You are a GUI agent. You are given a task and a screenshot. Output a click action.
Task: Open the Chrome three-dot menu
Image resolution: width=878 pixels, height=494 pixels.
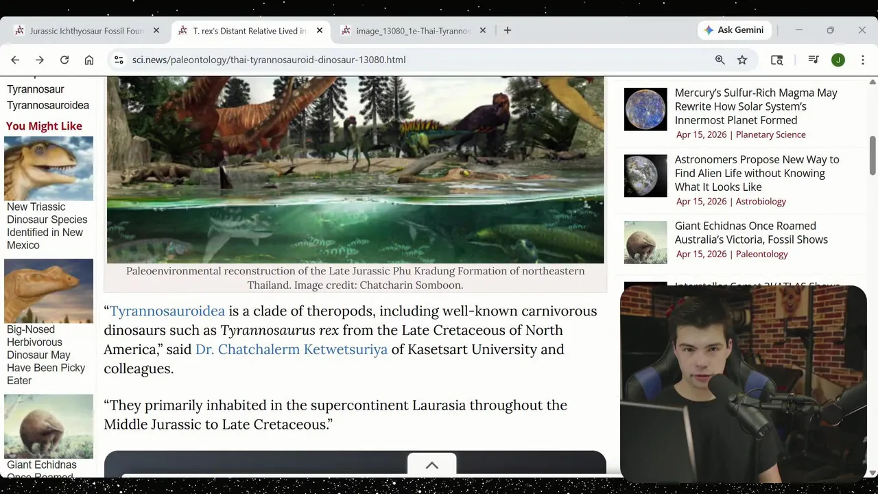point(863,60)
